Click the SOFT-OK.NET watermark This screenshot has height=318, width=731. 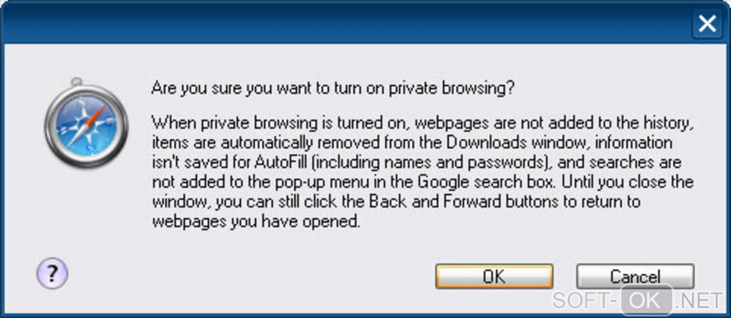point(637,300)
